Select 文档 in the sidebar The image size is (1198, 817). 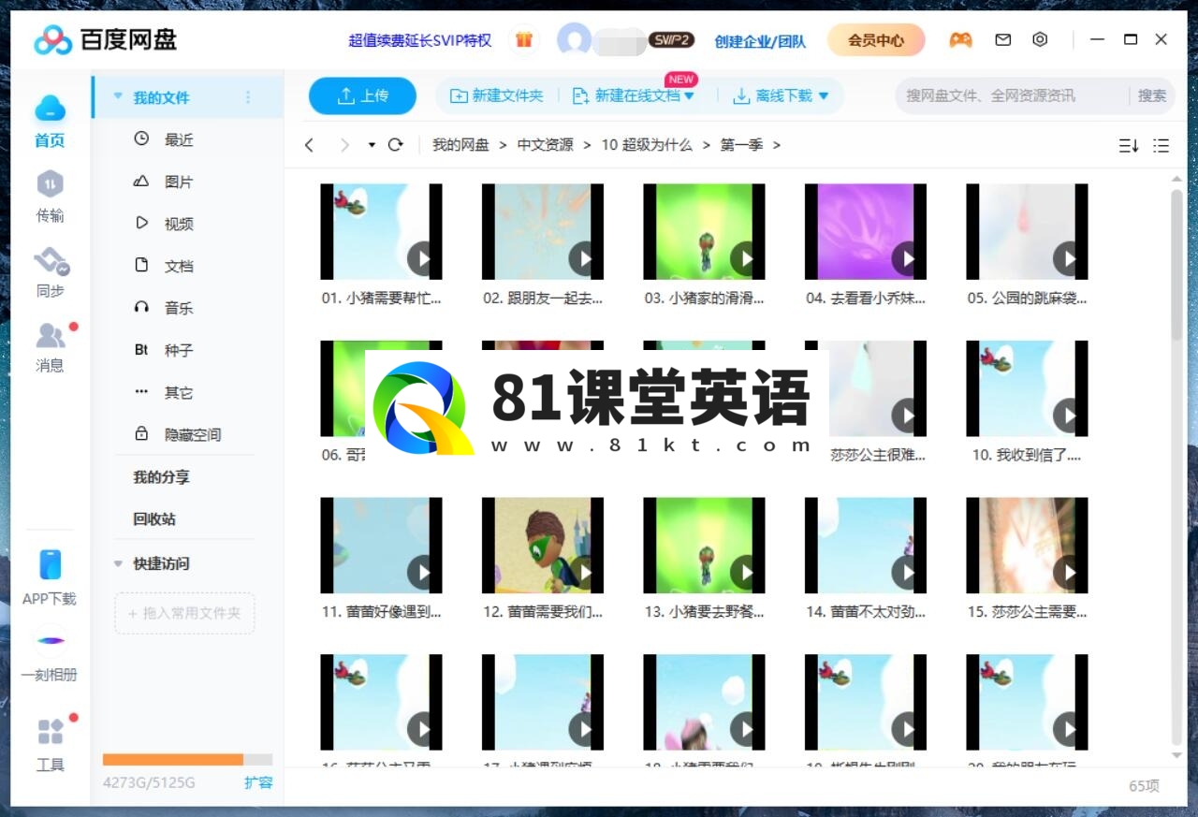[x=178, y=266]
